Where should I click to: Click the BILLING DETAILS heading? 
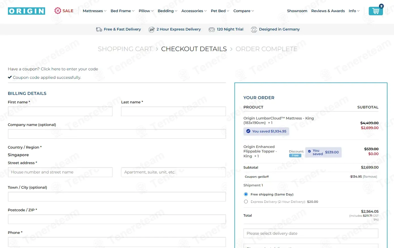pos(27,93)
